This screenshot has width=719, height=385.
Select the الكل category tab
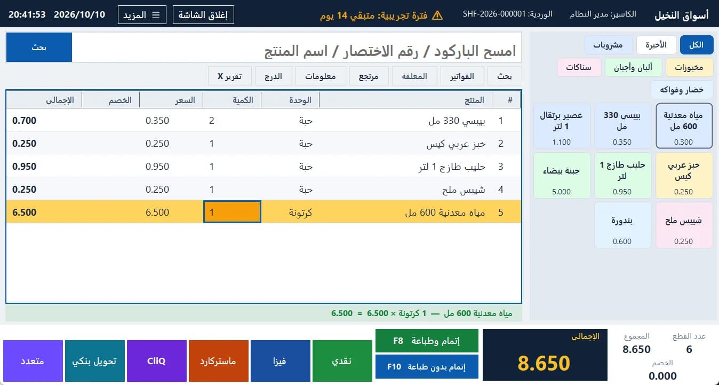(x=697, y=45)
